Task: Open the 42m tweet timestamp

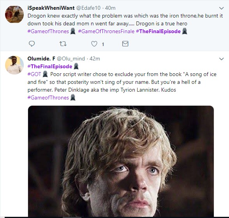Action: (x=95, y=58)
